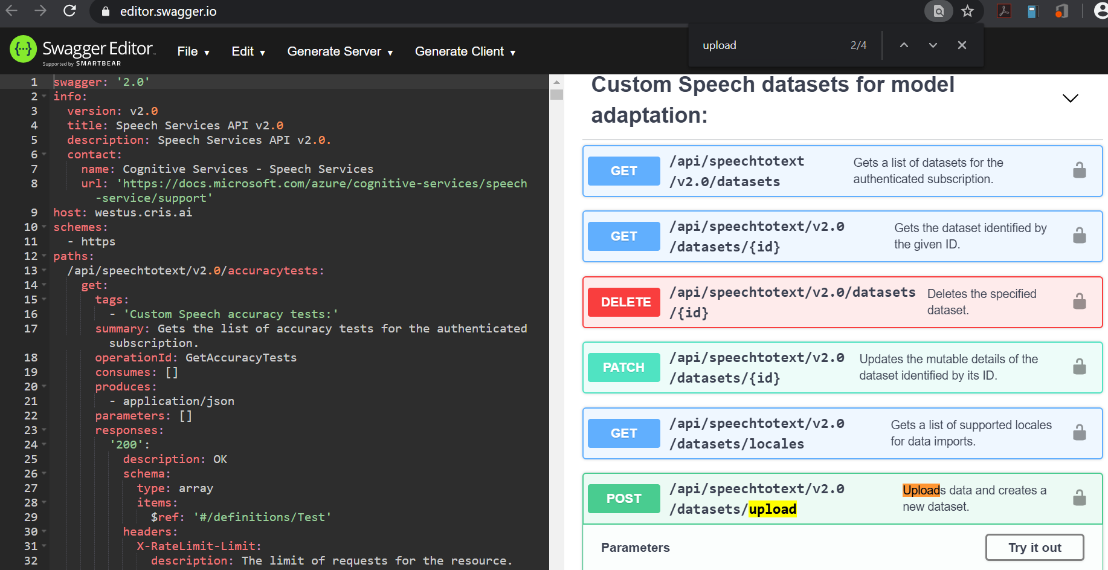Click the 'host: westus.cris.ai' line in editor
This screenshot has height=570, width=1108.
point(123,213)
